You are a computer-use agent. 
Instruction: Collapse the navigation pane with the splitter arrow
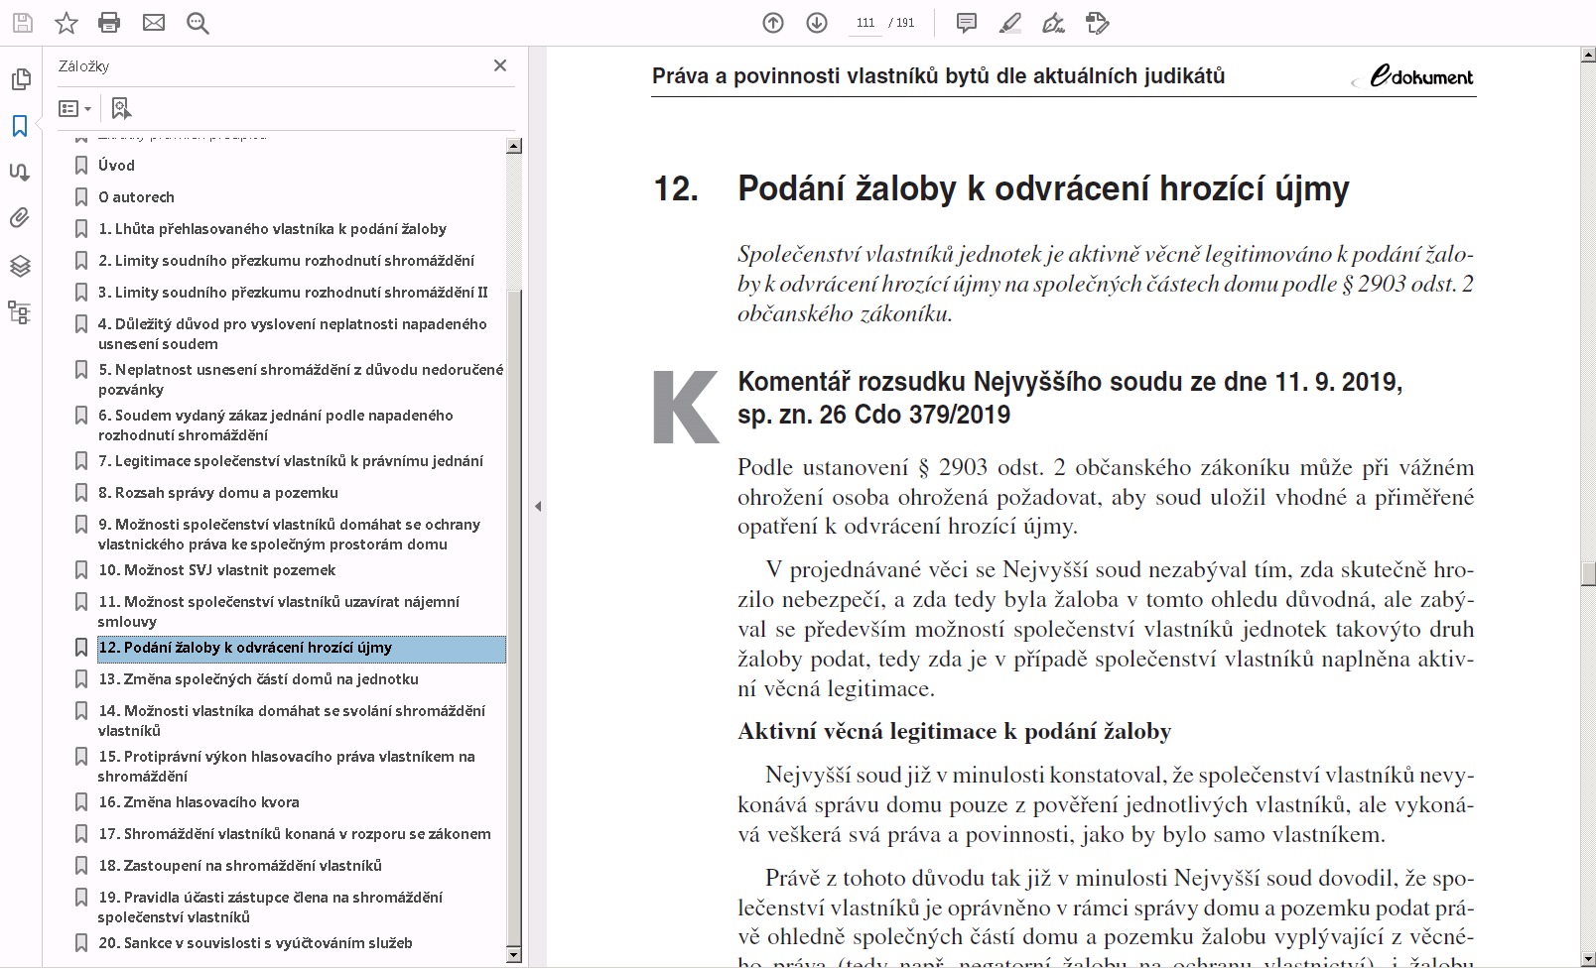point(538,506)
